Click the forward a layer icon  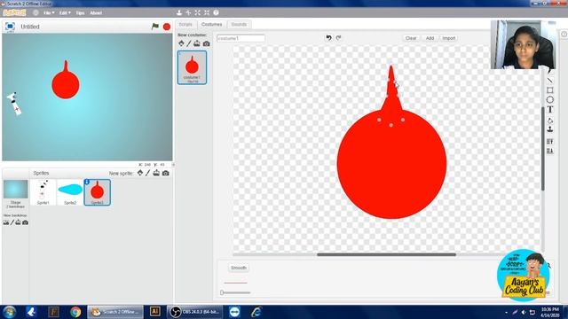pyautogui.click(x=550, y=142)
